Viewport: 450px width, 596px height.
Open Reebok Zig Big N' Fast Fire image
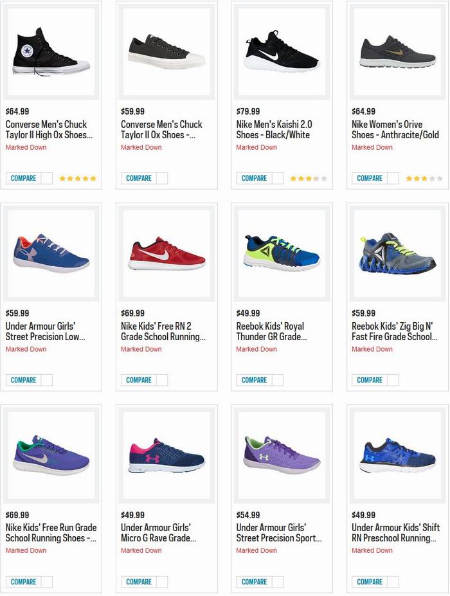[397, 253]
